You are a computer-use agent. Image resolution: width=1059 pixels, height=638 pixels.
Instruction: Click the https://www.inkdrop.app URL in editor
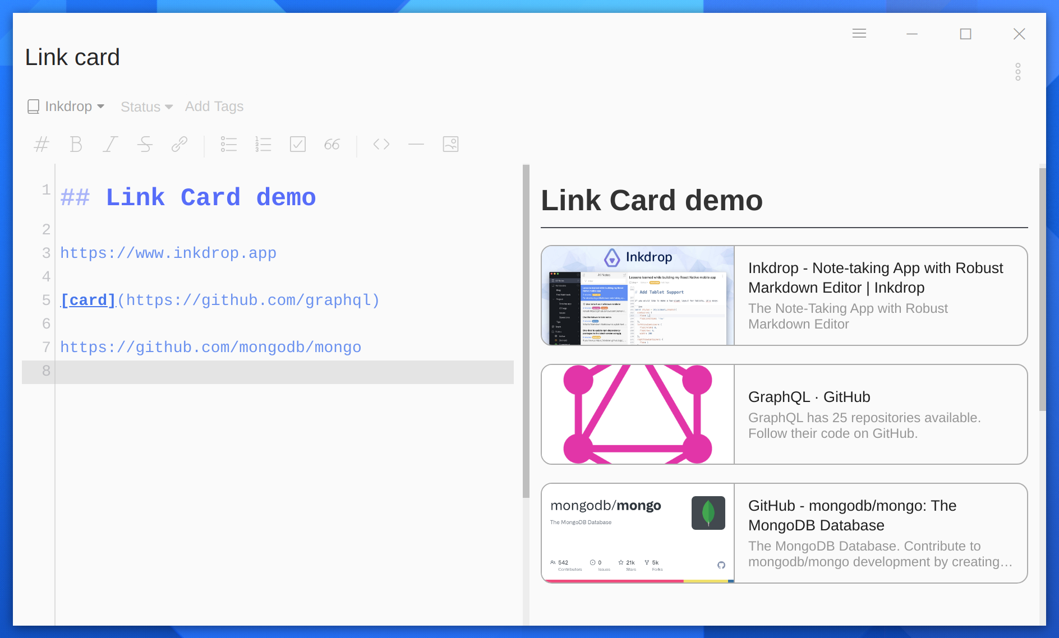(168, 253)
